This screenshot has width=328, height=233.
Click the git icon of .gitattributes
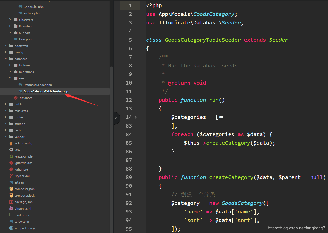tap(11, 163)
